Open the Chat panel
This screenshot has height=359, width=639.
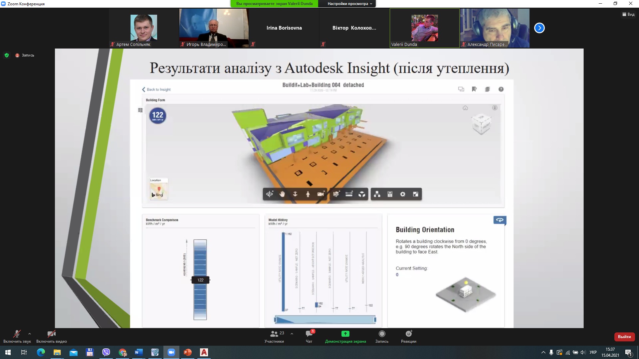pyautogui.click(x=309, y=336)
